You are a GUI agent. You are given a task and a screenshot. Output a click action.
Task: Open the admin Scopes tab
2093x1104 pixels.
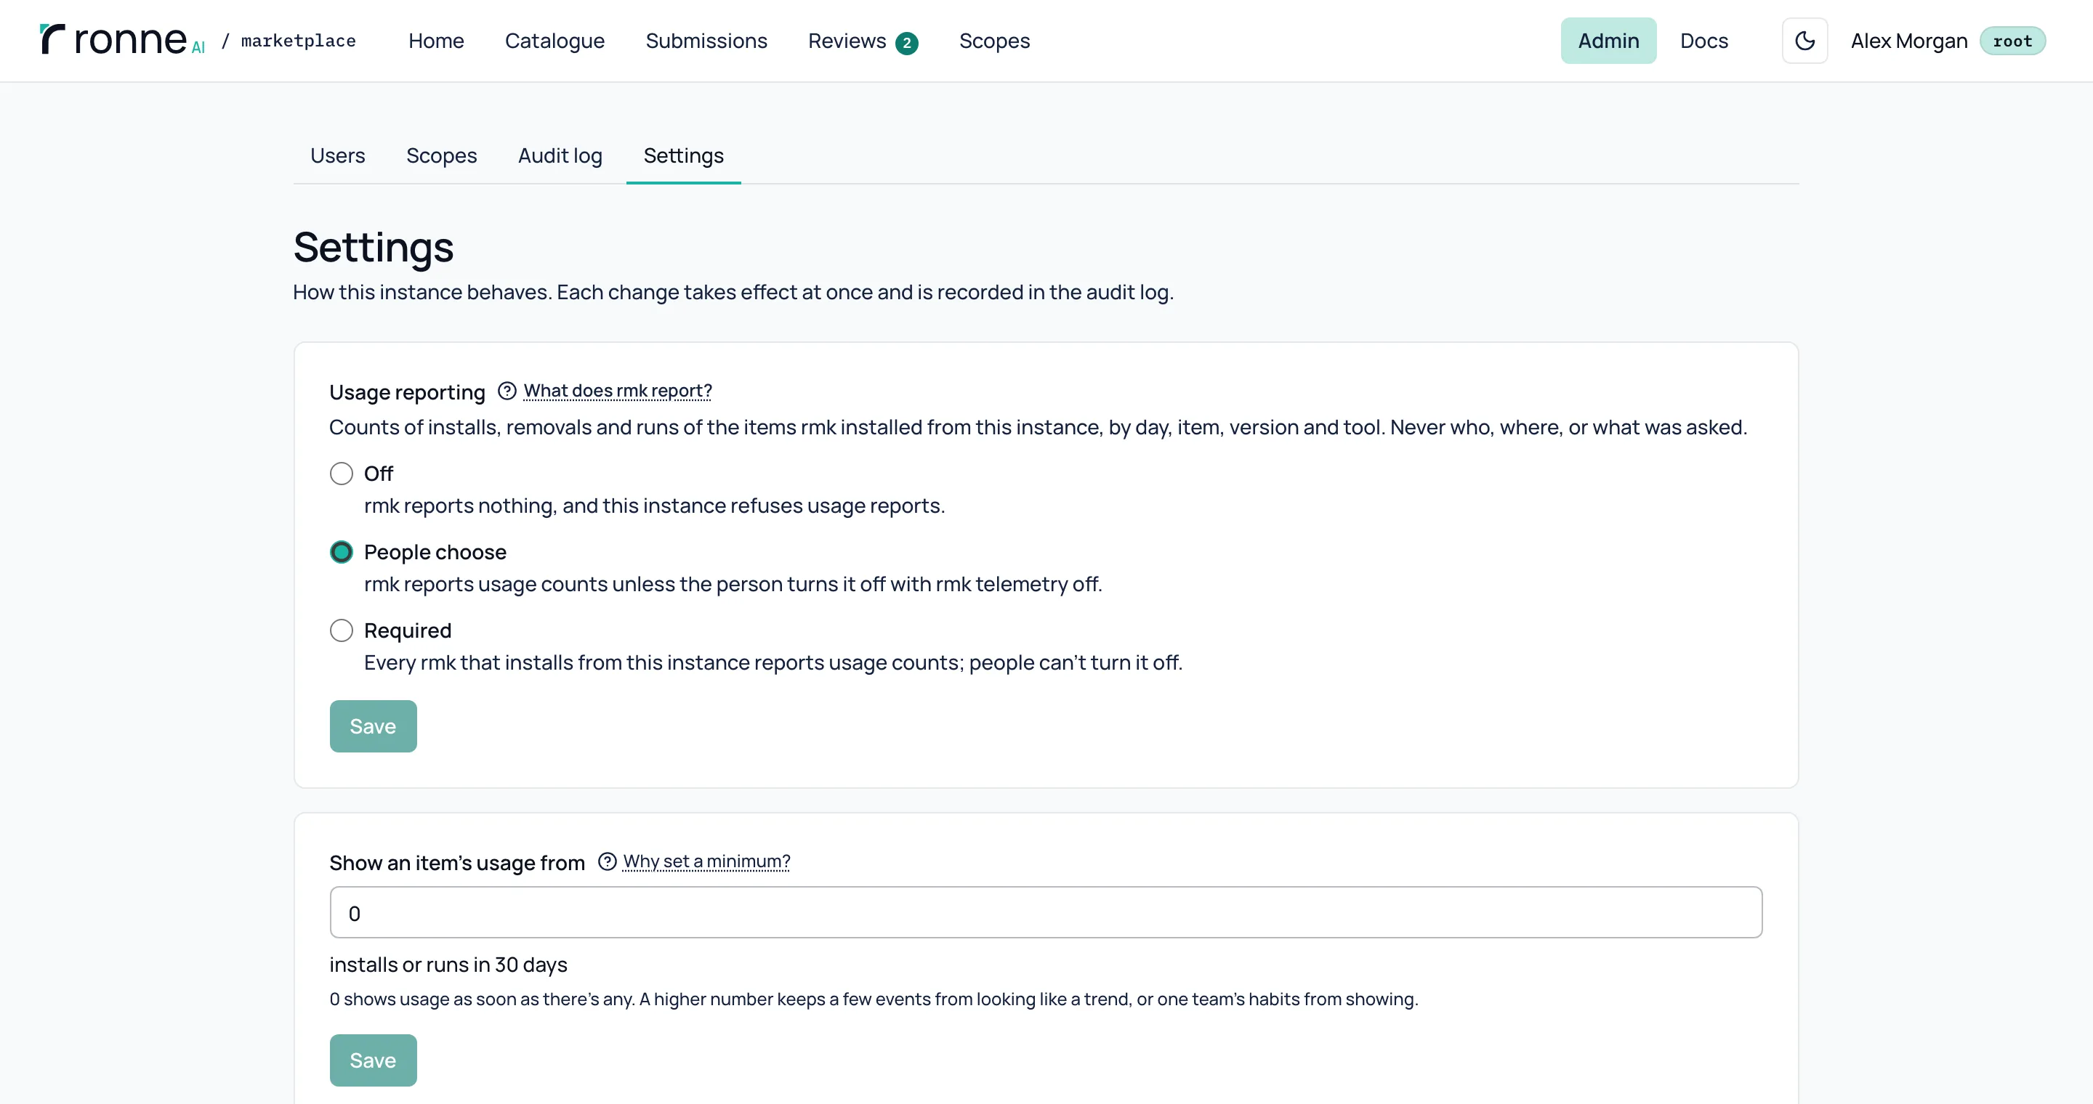[441, 155]
